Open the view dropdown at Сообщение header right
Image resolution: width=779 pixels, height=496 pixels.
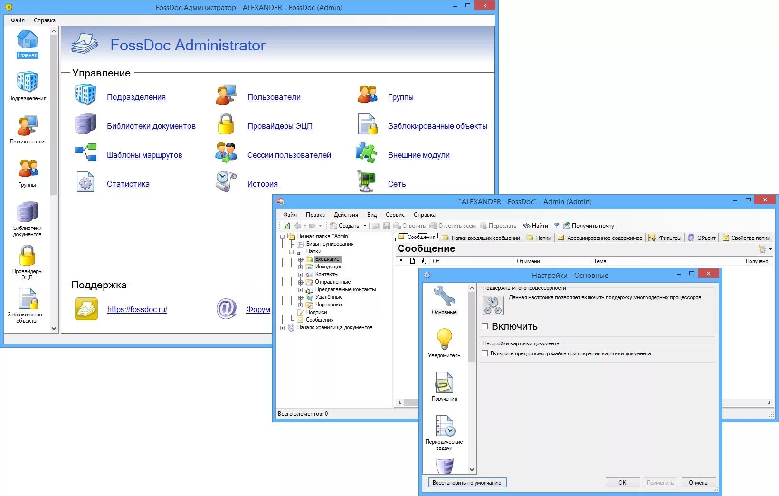coord(770,249)
